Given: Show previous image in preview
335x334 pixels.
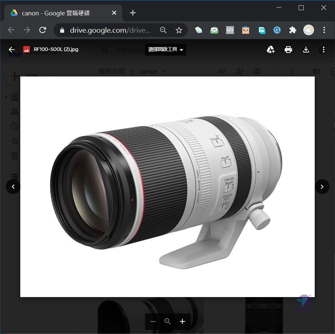Looking at the screenshot, I should pos(13,187).
